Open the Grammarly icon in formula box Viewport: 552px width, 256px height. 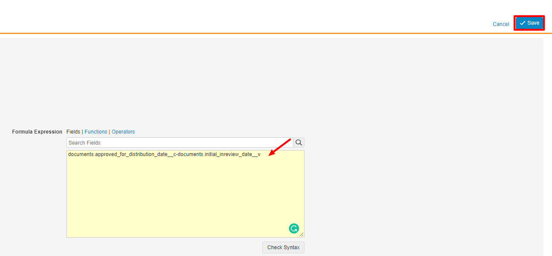[294, 228]
